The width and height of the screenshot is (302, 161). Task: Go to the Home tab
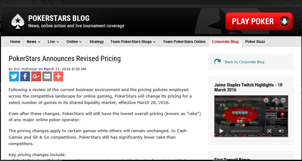(15, 42)
